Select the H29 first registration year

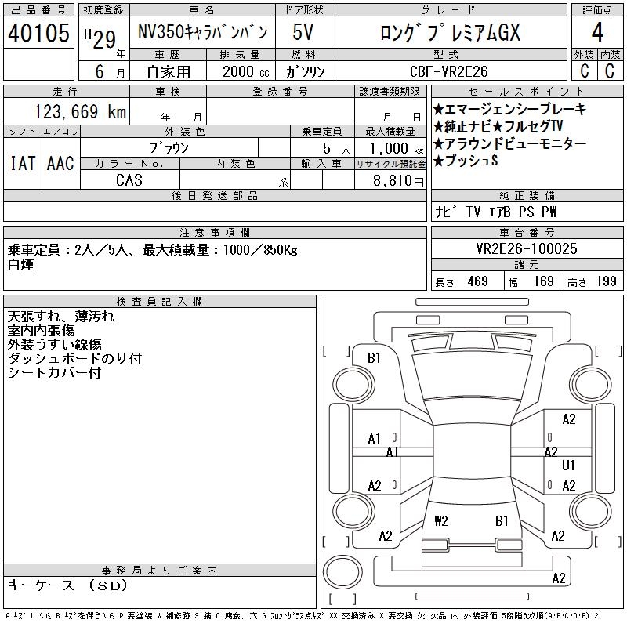point(100,38)
